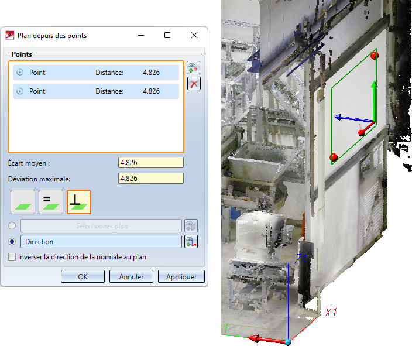412x346 pixels.
Task: Select the free plane mode icon
Action: (x=23, y=201)
